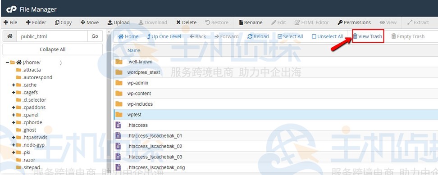Click the Go button
Image resolution: width=438 pixels, height=175 pixels.
pyautogui.click(x=95, y=36)
